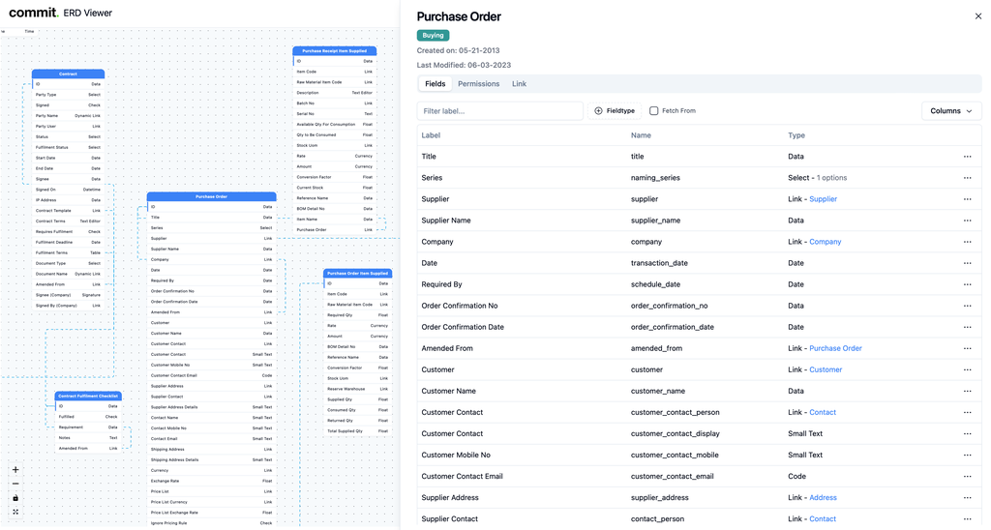Click the fit view icon

tap(15, 512)
